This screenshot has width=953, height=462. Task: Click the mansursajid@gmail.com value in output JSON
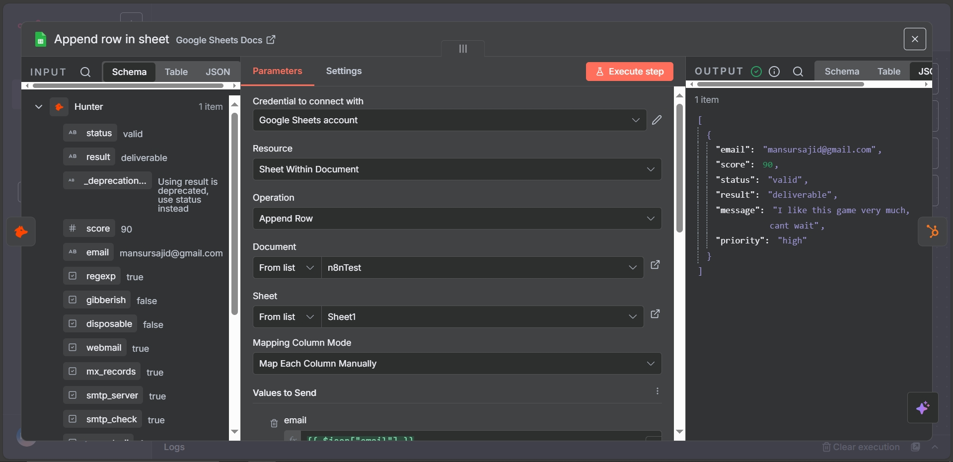[819, 150]
